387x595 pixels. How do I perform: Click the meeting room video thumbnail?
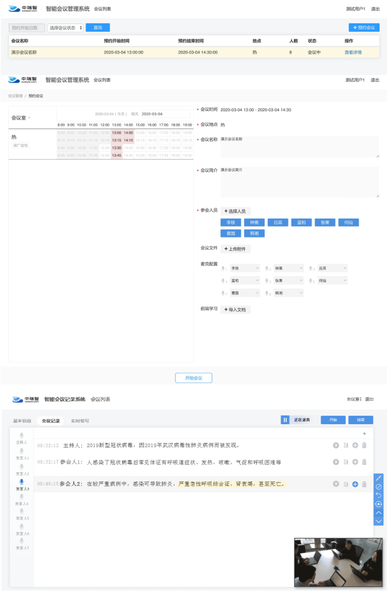click(x=338, y=562)
